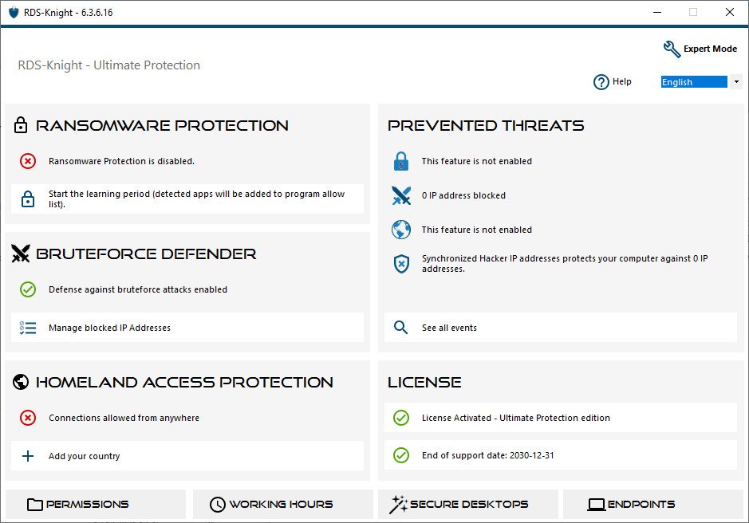Click the Ransomware Protection heading
This screenshot has height=523, width=749.
(x=162, y=125)
